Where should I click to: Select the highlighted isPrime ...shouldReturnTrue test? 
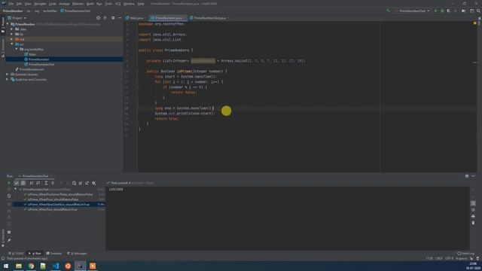tap(59, 204)
